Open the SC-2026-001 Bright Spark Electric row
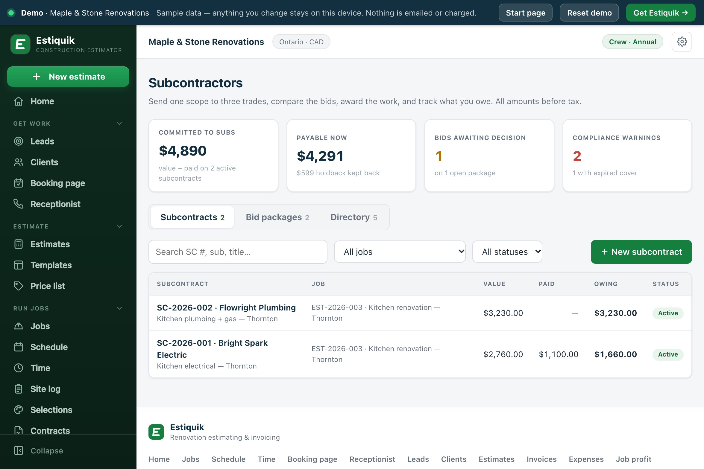Image resolution: width=704 pixels, height=469 pixels. 420,354
